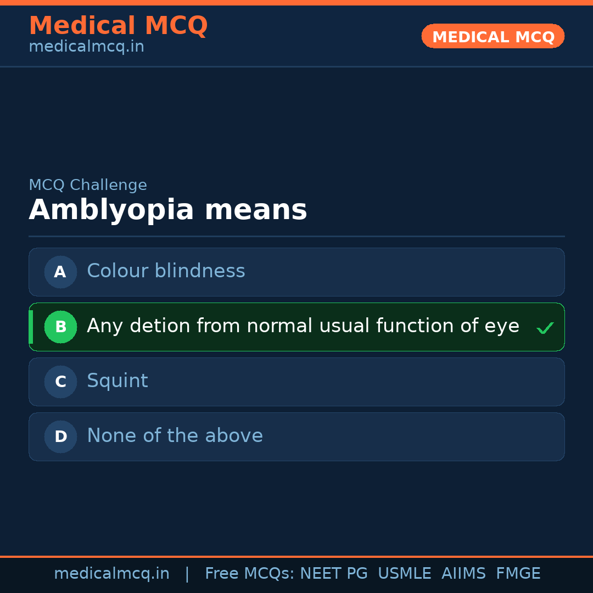
Task: Open the medicalmcq.in link in footer
Action: (x=111, y=574)
